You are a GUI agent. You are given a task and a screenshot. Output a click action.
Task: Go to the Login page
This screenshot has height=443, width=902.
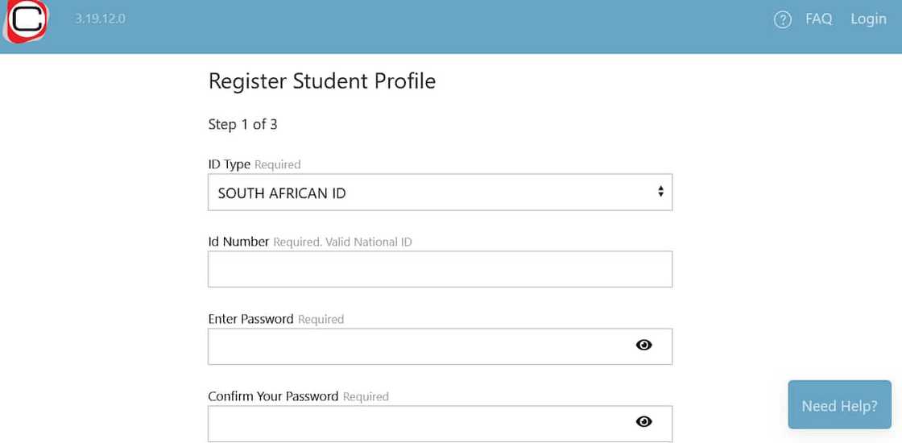tap(868, 19)
